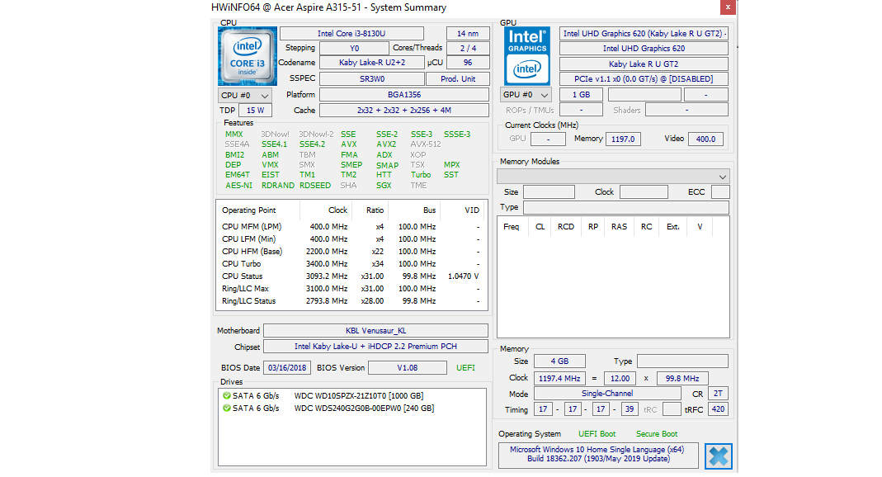Click the blue X close summary button
The height and width of the screenshot is (477, 882).
[x=719, y=456]
